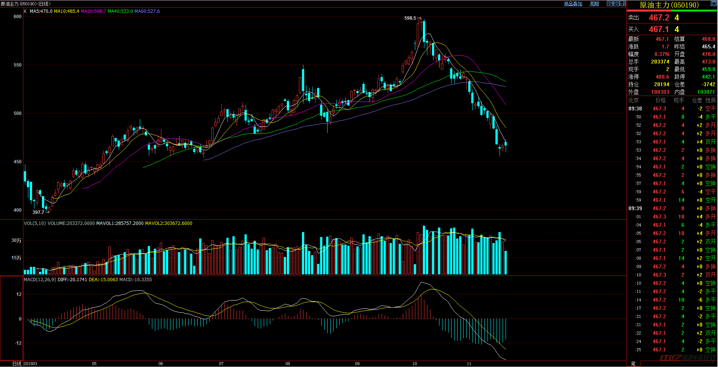Click the 598.5 high price marker

coord(410,18)
